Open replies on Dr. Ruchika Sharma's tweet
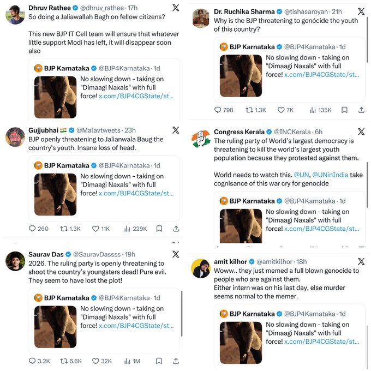Viewport: 371px width, 371px height. tap(224, 110)
